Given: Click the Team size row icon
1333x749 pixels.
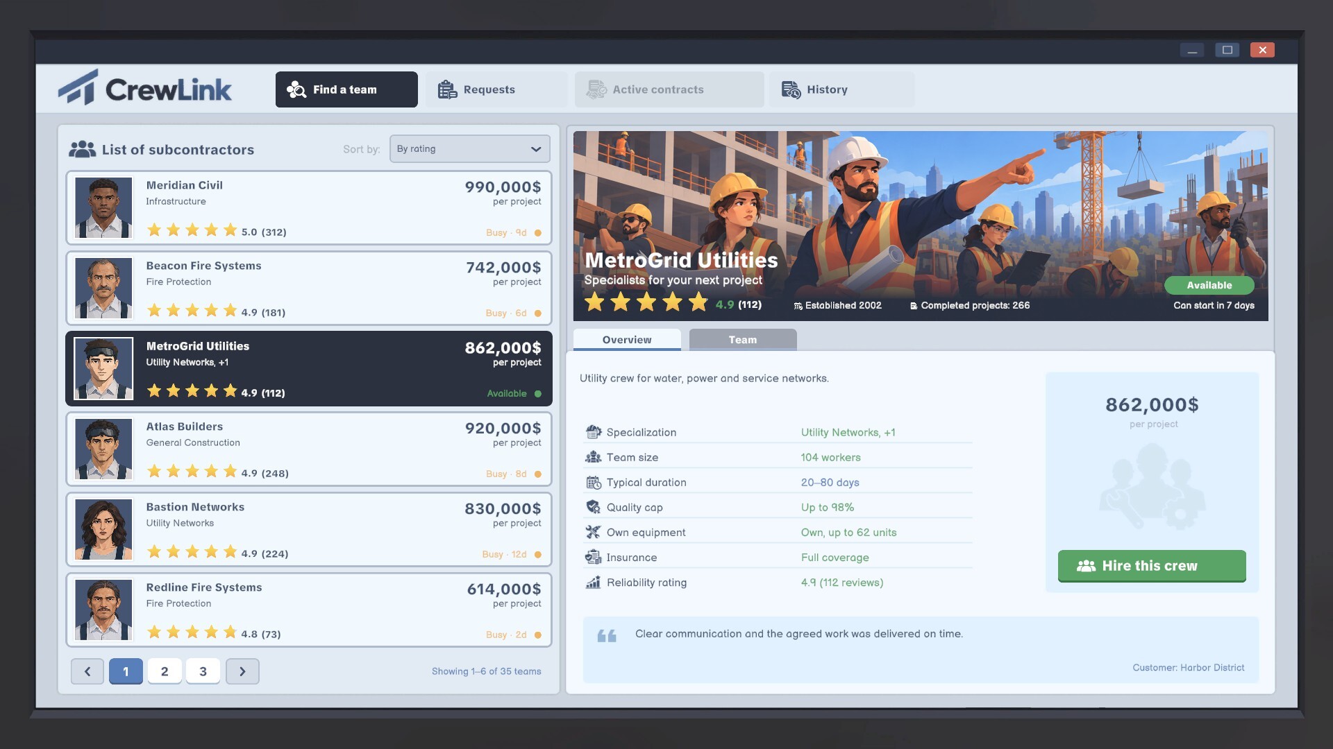Looking at the screenshot, I should 593,457.
